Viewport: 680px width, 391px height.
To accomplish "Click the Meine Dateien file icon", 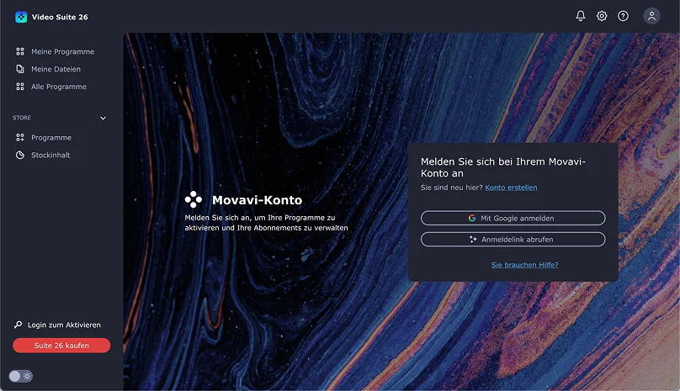I will tap(20, 69).
